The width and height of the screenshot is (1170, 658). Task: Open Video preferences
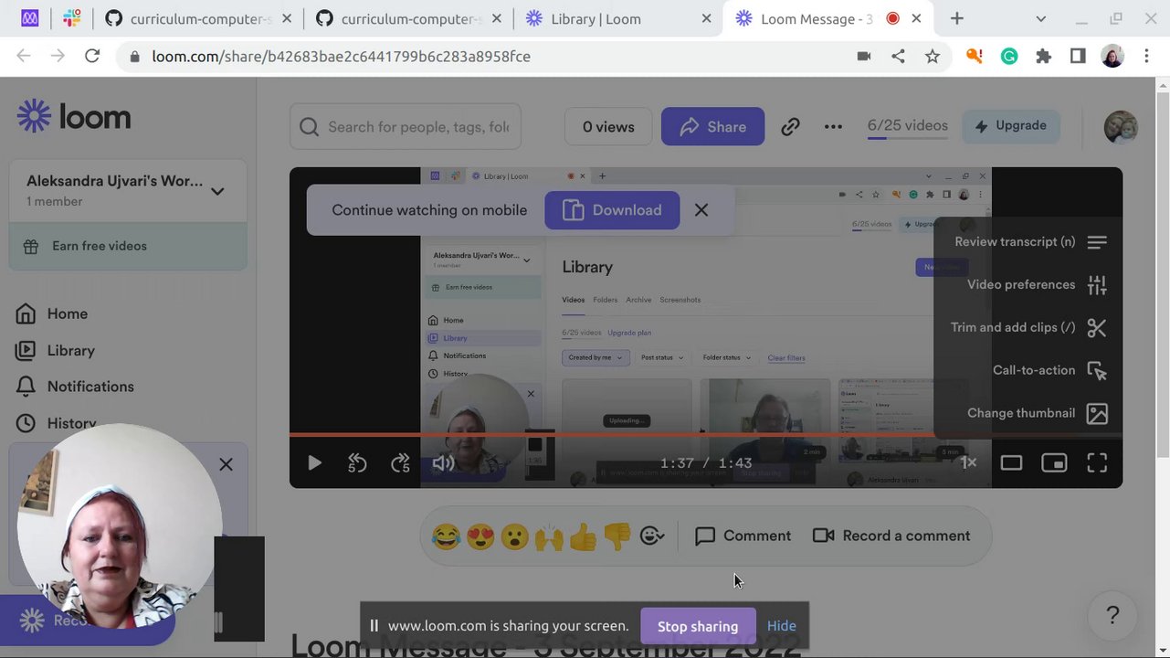point(1037,285)
